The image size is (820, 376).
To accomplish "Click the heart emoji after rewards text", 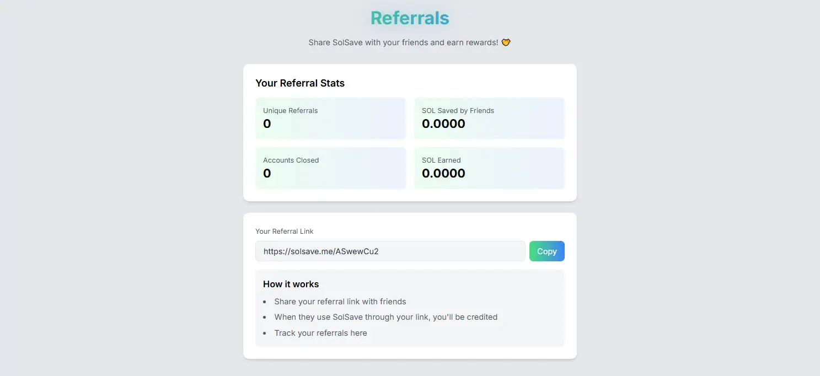I will point(506,42).
